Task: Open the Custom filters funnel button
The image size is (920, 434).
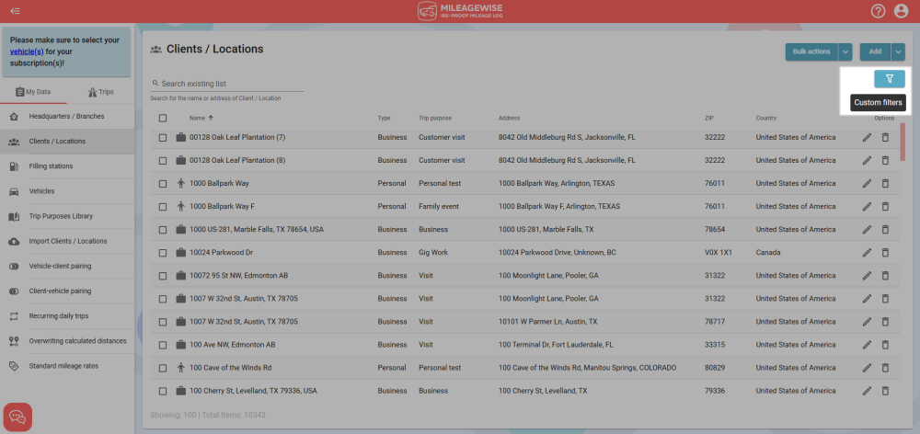Action: tap(889, 79)
